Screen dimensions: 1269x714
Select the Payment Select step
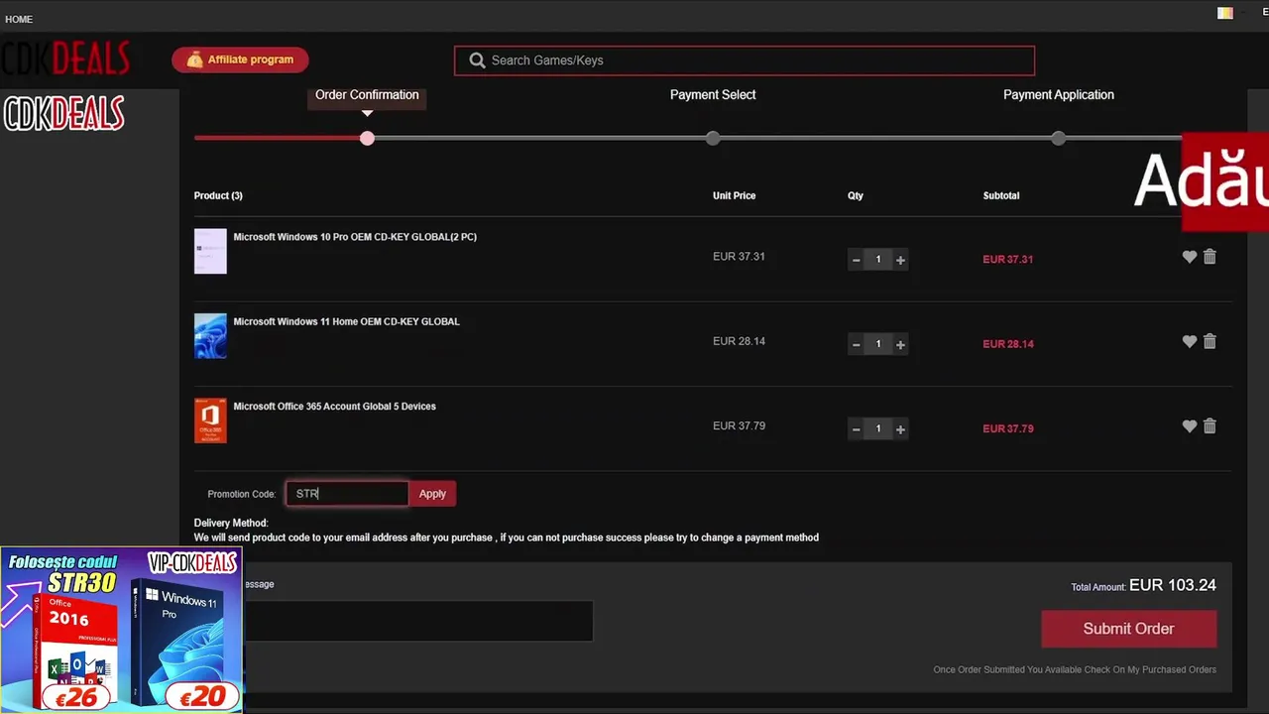pyautogui.click(x=713, y=95)
